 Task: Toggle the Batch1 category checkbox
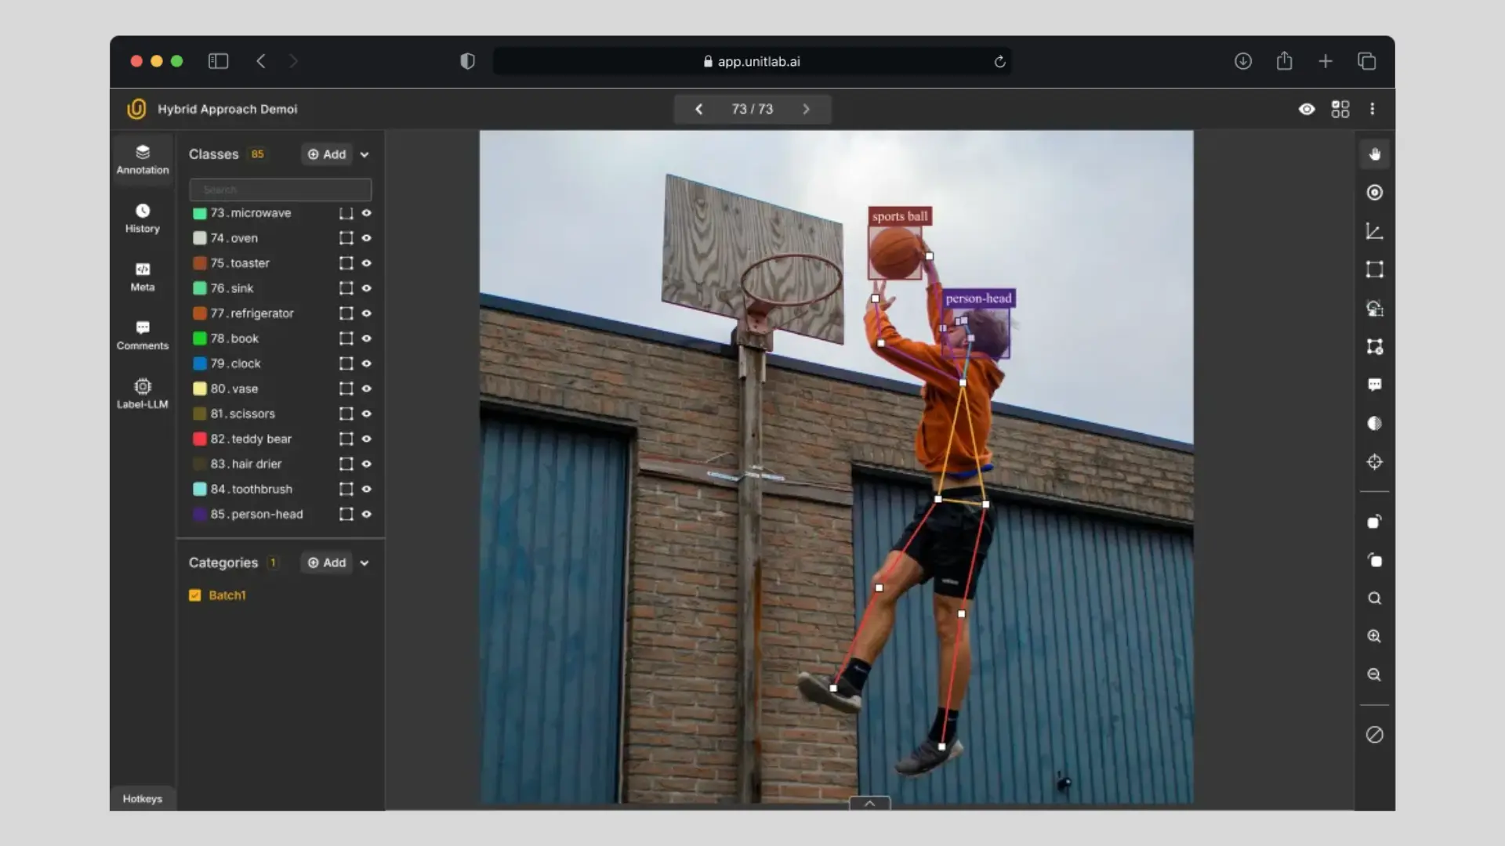click(x=195, y=595)
